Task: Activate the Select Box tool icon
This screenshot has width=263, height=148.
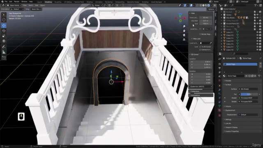Action: [x=4, y=15]
